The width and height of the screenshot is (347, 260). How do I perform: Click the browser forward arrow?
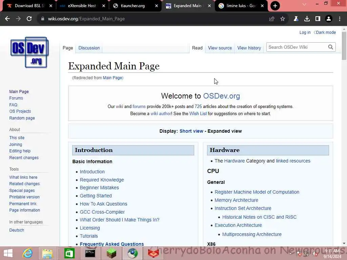18,19
